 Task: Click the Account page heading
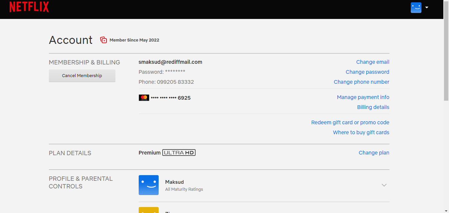coord(71,40)
